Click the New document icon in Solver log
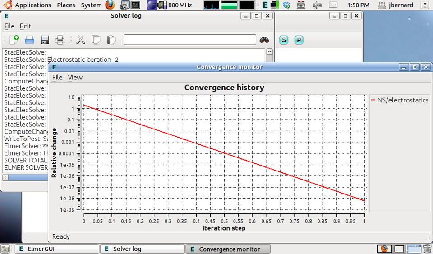Screen dimensions: 433x254 [x=14, y=40]
